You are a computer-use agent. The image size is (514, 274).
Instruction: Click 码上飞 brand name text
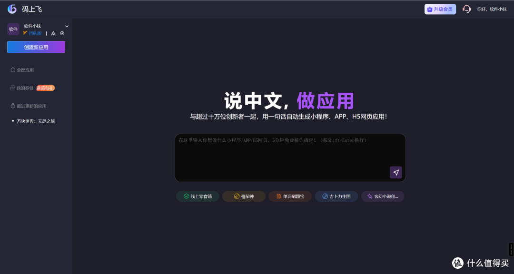32,9
